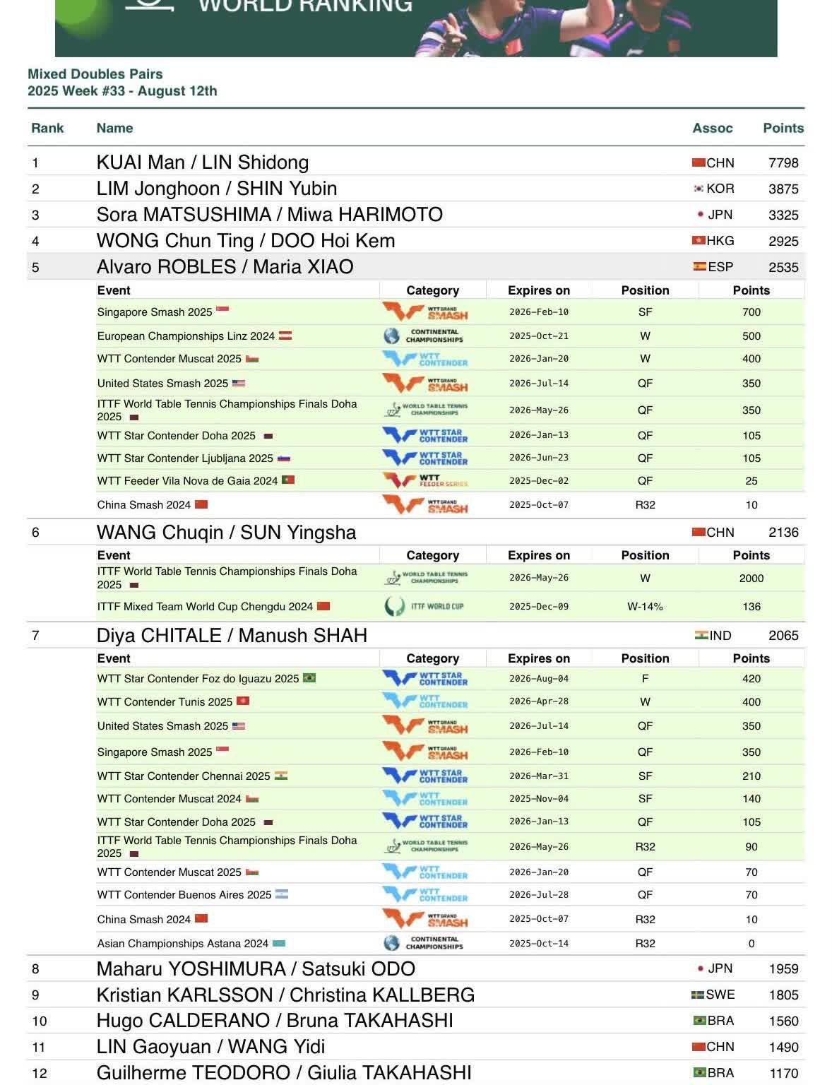Screen dimensions: 832x1085
Task: Click the Rank column header
Action: point(47,128)
